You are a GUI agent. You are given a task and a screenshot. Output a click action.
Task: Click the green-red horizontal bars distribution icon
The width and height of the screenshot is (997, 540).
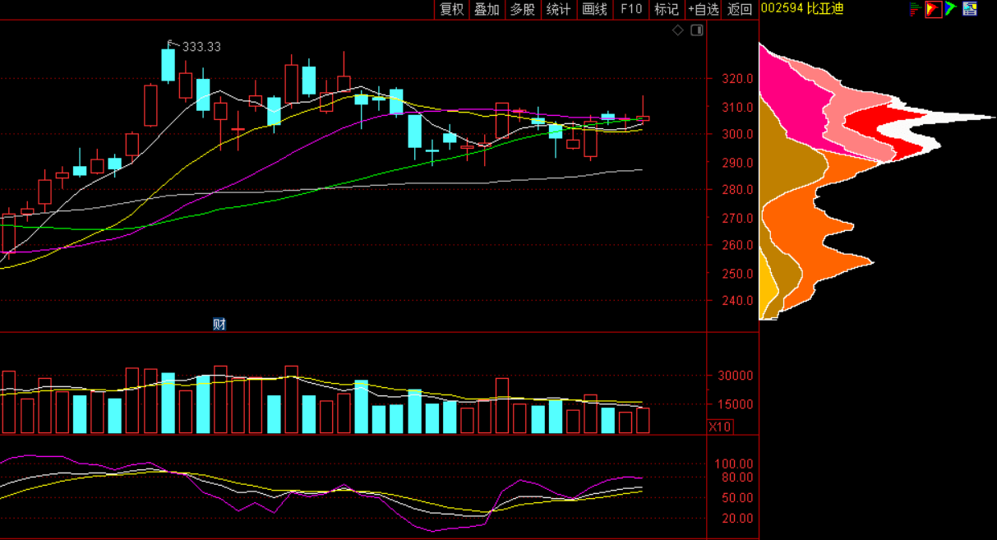pyautogui.click(x=915, y=9)
